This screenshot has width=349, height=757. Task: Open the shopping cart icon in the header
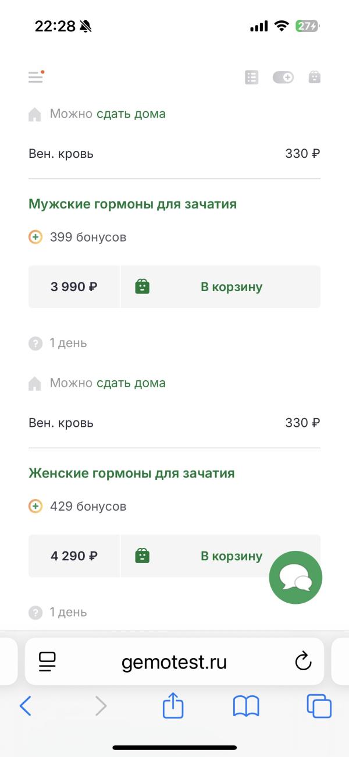click(x=314, y=77)
